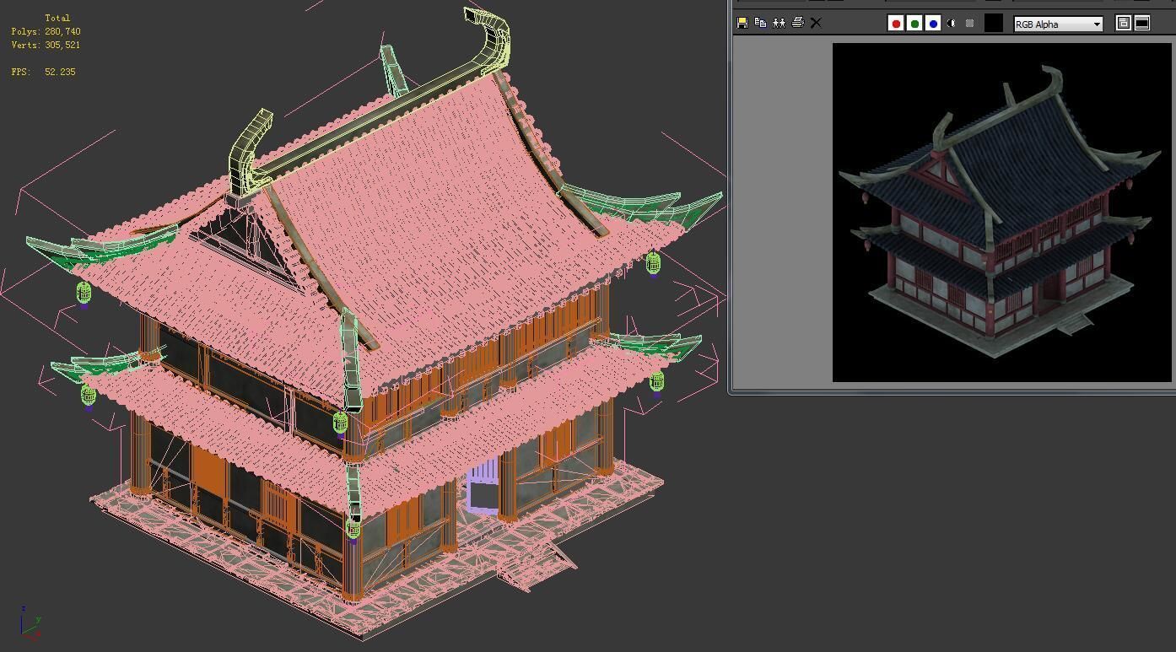Toggle the green channel display
Viewport: 1176px width, 652px height.
(914, 24)
